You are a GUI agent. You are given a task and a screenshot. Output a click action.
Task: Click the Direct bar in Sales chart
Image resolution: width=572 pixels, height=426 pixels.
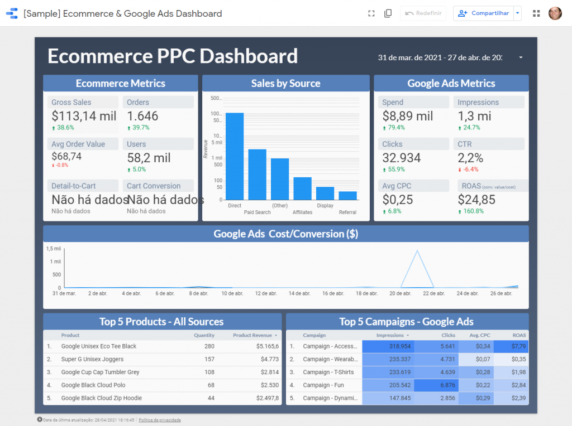point(235,156)
